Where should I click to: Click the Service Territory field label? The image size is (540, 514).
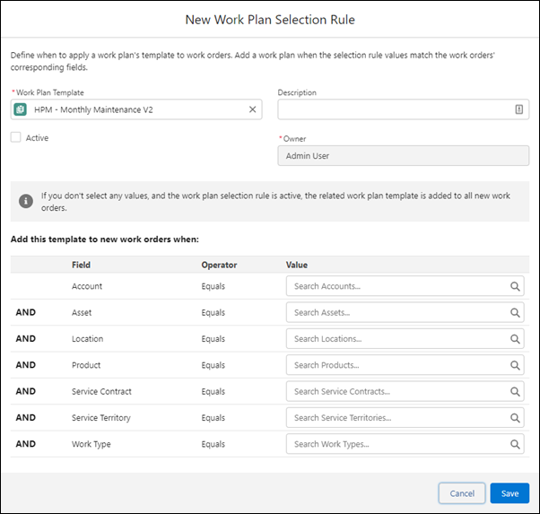(x=101, y=418)
